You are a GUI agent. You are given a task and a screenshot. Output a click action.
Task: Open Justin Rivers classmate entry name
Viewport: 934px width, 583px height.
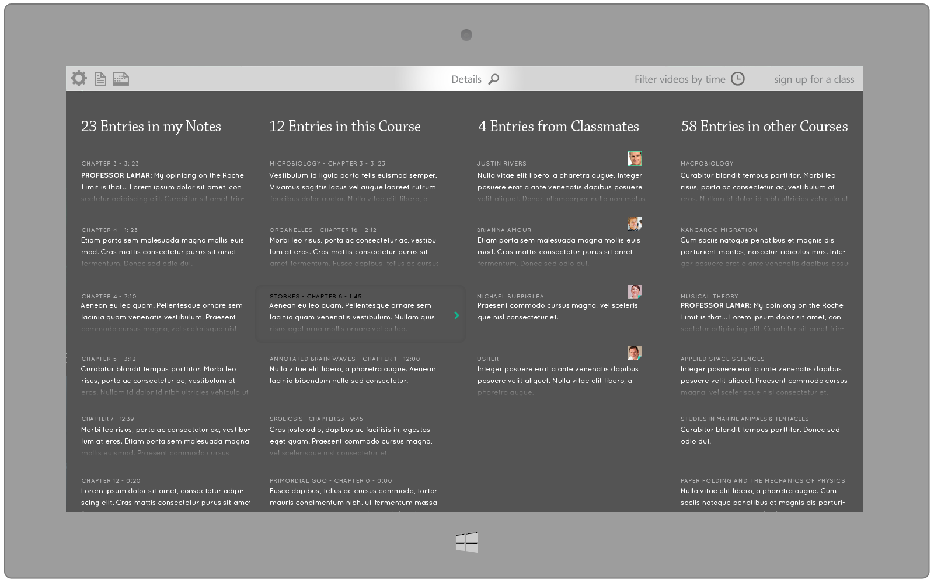(x=502, y=164)
